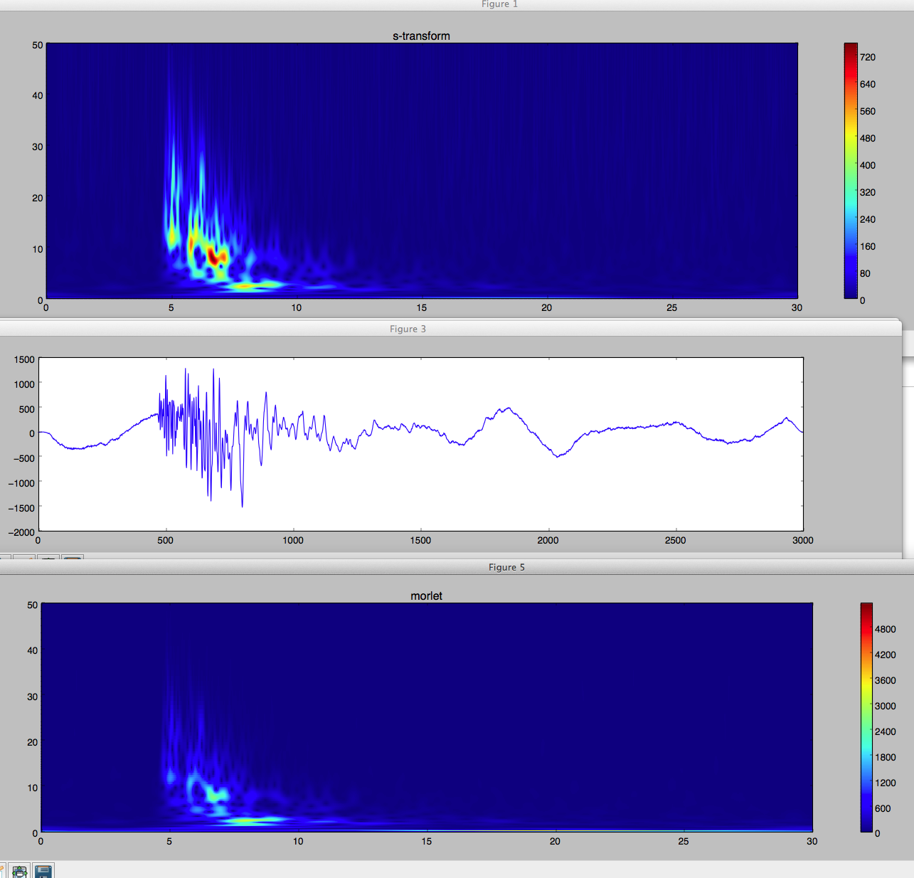The width and height of the screenshot is (914, 878).
Task: Open the configure subplots tool in Figure 5
Action: click(19, 871)
